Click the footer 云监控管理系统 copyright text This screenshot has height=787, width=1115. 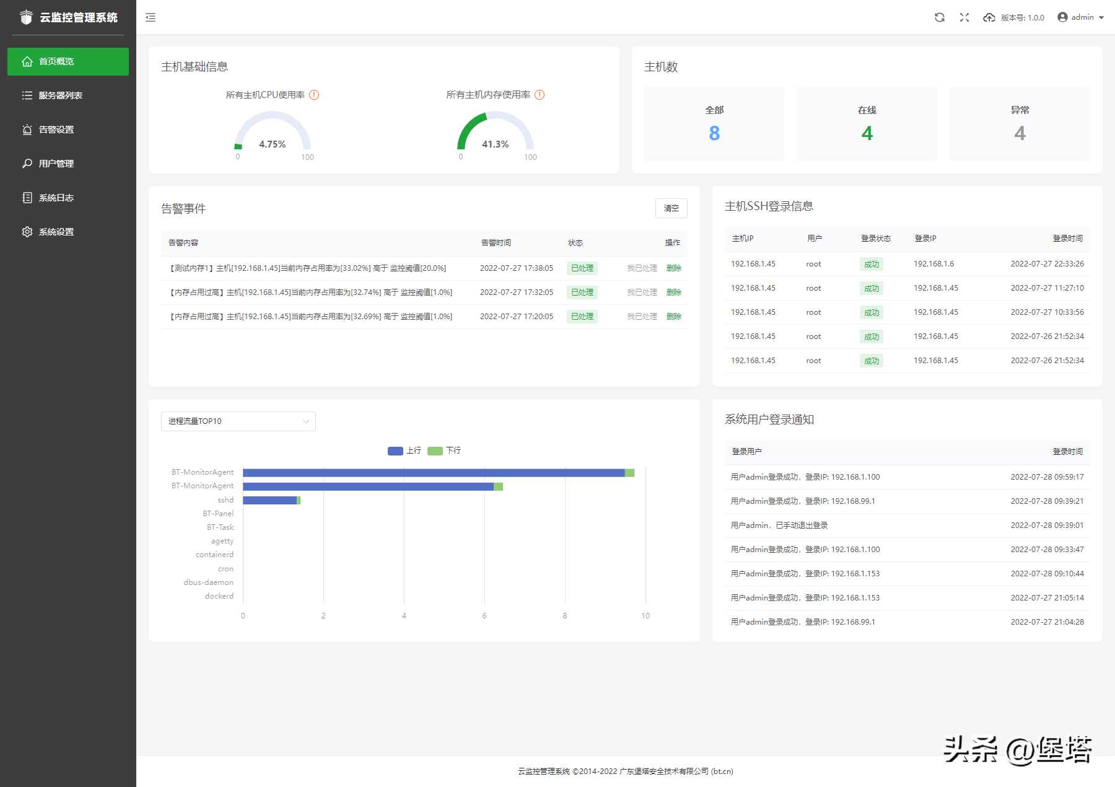626,772
